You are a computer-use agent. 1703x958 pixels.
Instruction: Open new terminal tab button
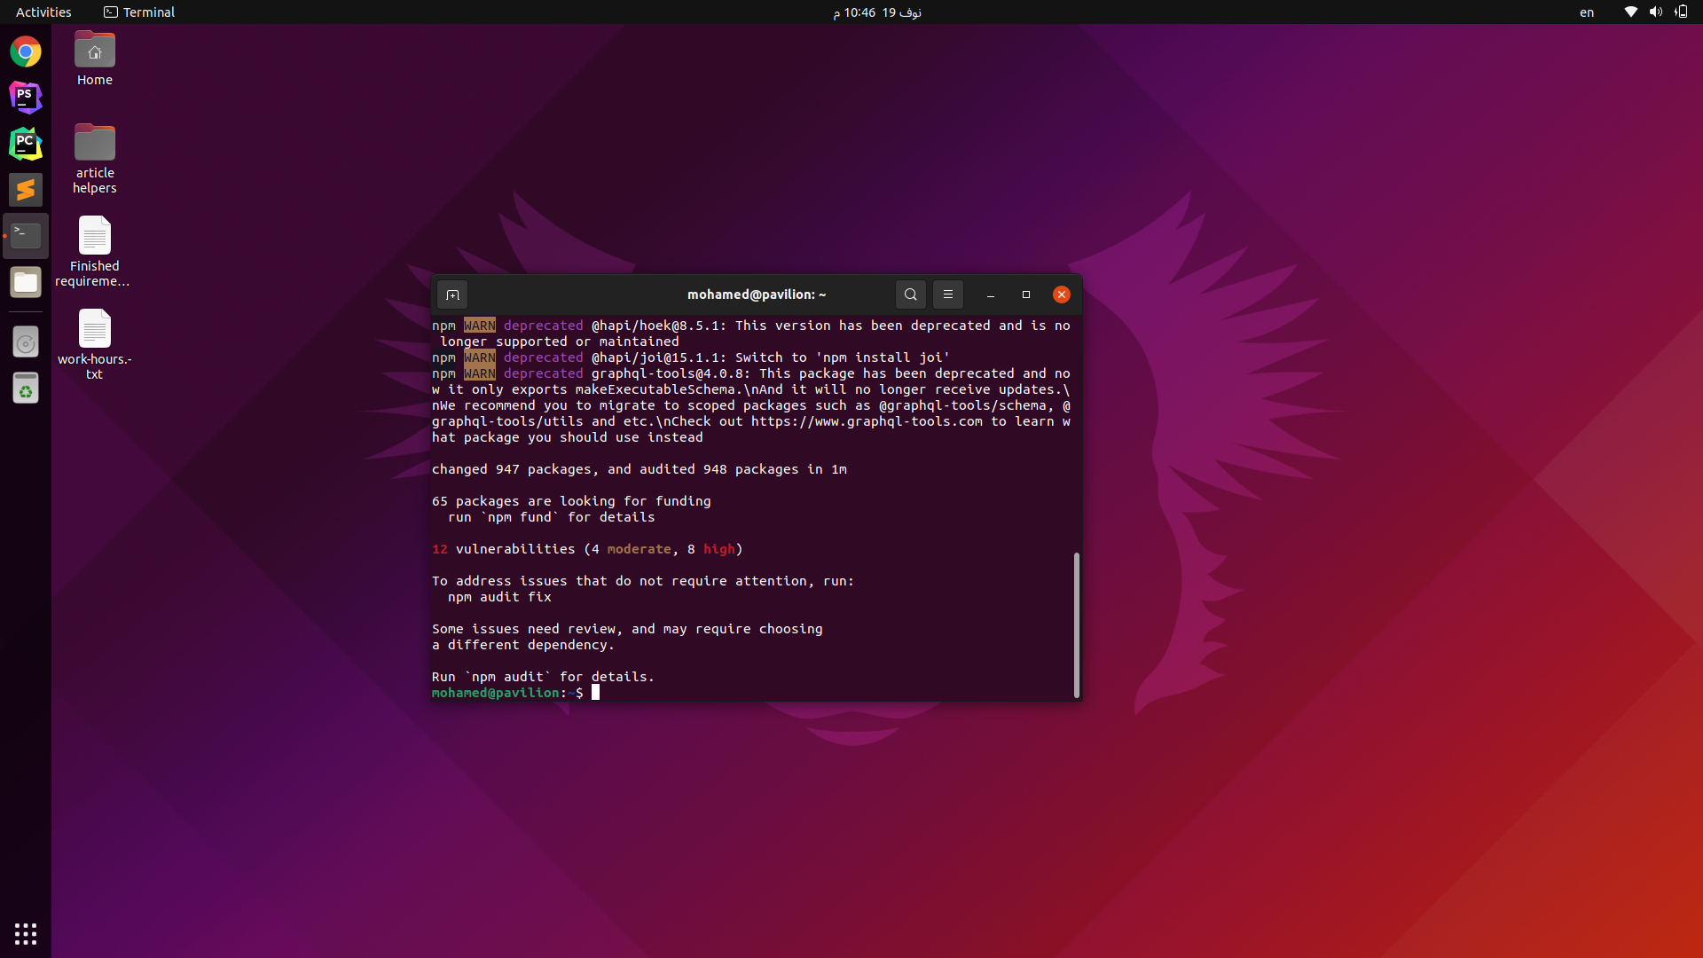(x=452, y=294)
